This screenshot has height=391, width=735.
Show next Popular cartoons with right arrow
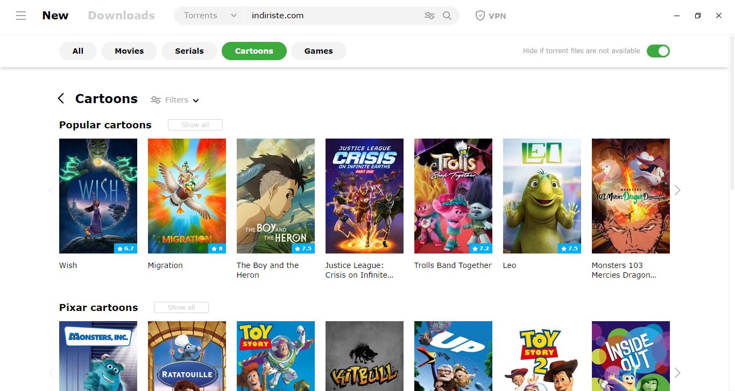coord(677,190)
